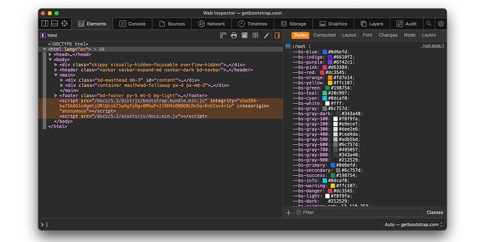Click the html element E badge
The height and width of the screenshot is (242, 485).
(x=43, y=35)
